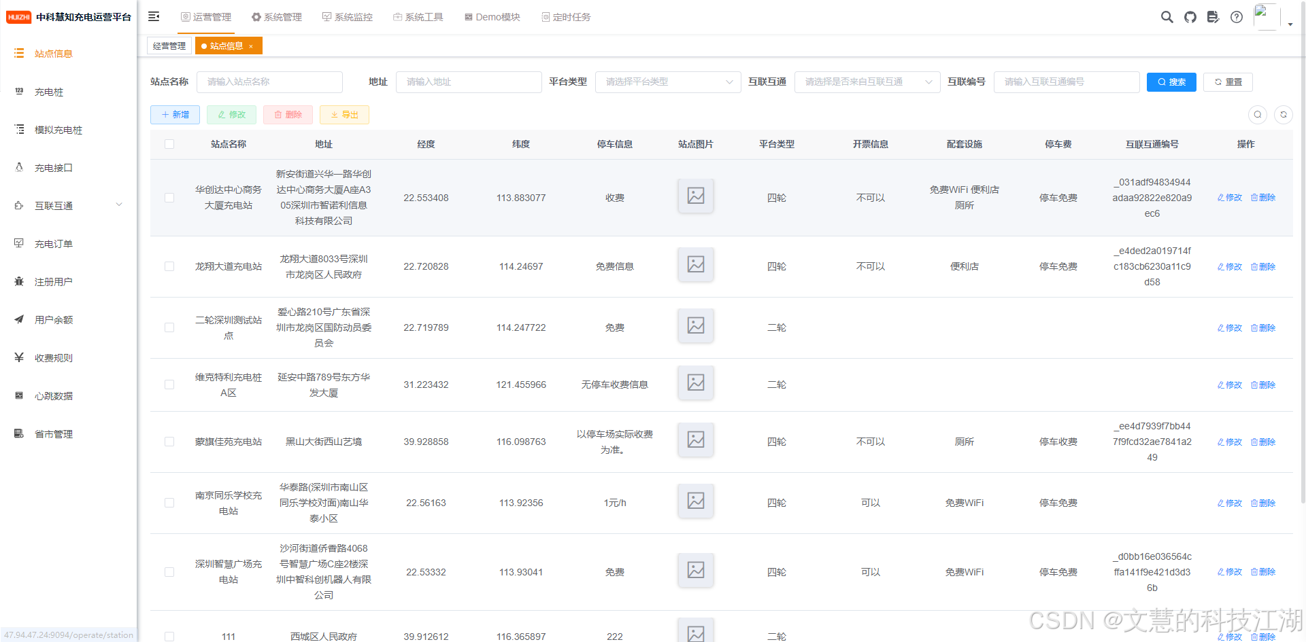The image size is (1306, 642).
Task: Open the help question mark icon
Action: point(1236,17)
